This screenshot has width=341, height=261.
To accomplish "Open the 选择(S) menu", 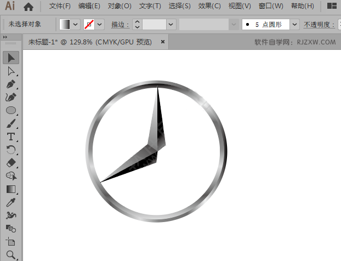I will click(180, 6).
